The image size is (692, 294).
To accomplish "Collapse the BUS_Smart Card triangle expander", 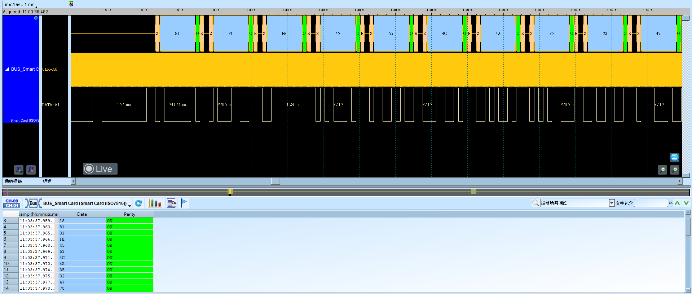I will (7, 69).
